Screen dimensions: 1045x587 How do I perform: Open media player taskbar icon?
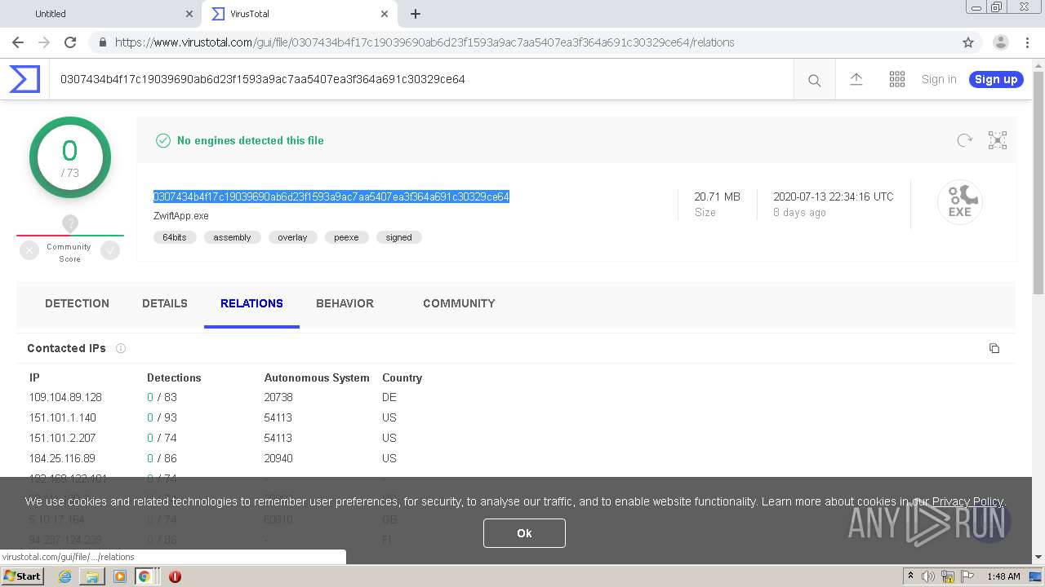coord(119,576)
